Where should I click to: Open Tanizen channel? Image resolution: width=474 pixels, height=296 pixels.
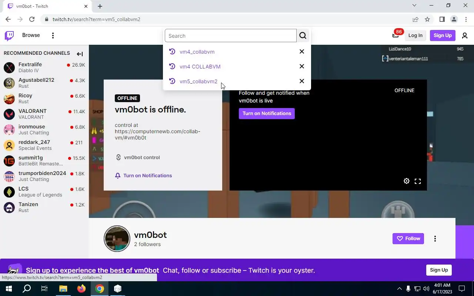[x=44, y=207]
